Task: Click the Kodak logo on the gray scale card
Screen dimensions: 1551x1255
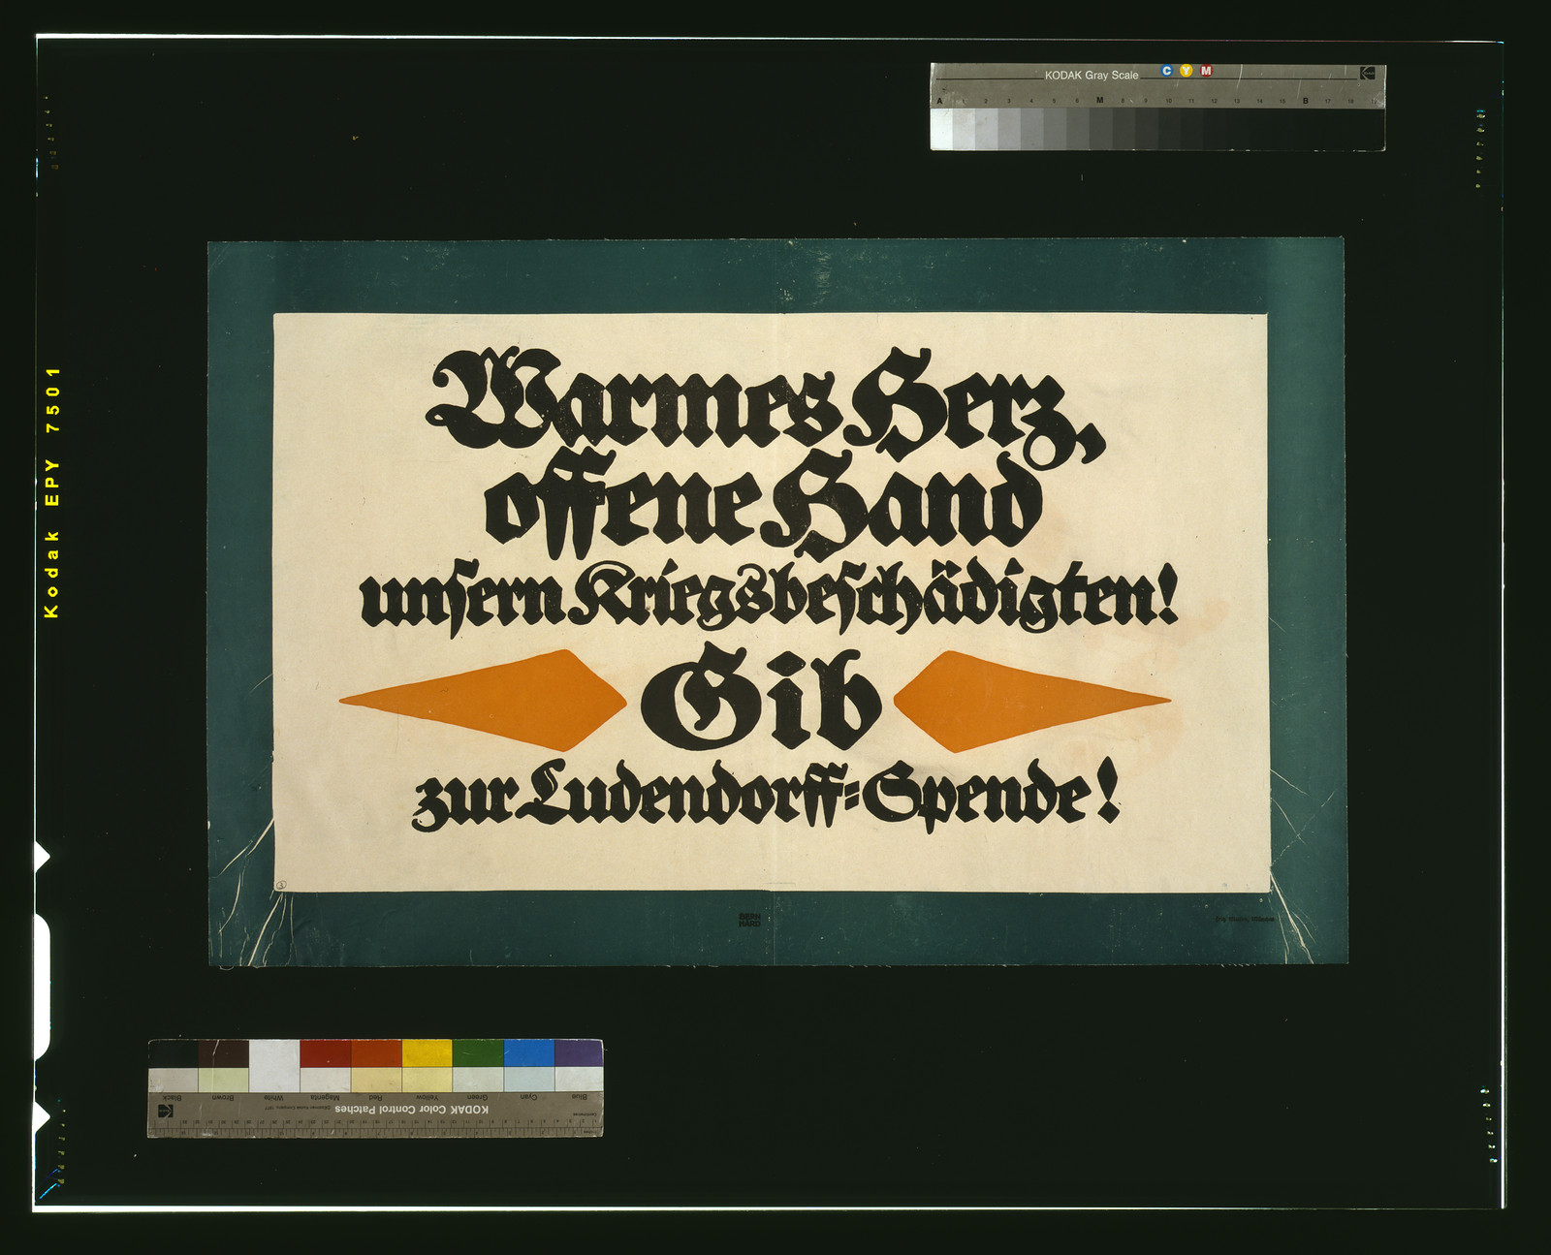Action: (1367, 73)
